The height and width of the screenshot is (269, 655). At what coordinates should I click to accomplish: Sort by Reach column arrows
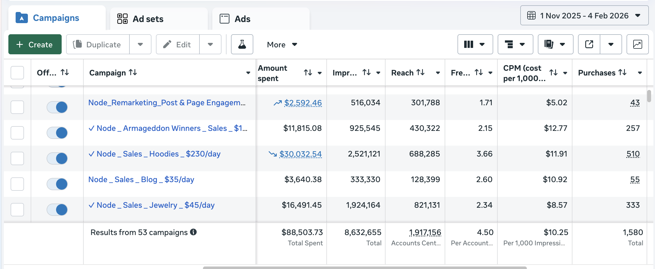click(420, 72)
